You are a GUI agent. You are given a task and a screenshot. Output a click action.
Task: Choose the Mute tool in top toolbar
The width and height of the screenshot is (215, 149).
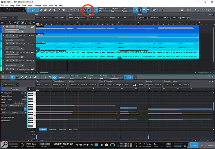pyautogui.click(x=54, y=10)
